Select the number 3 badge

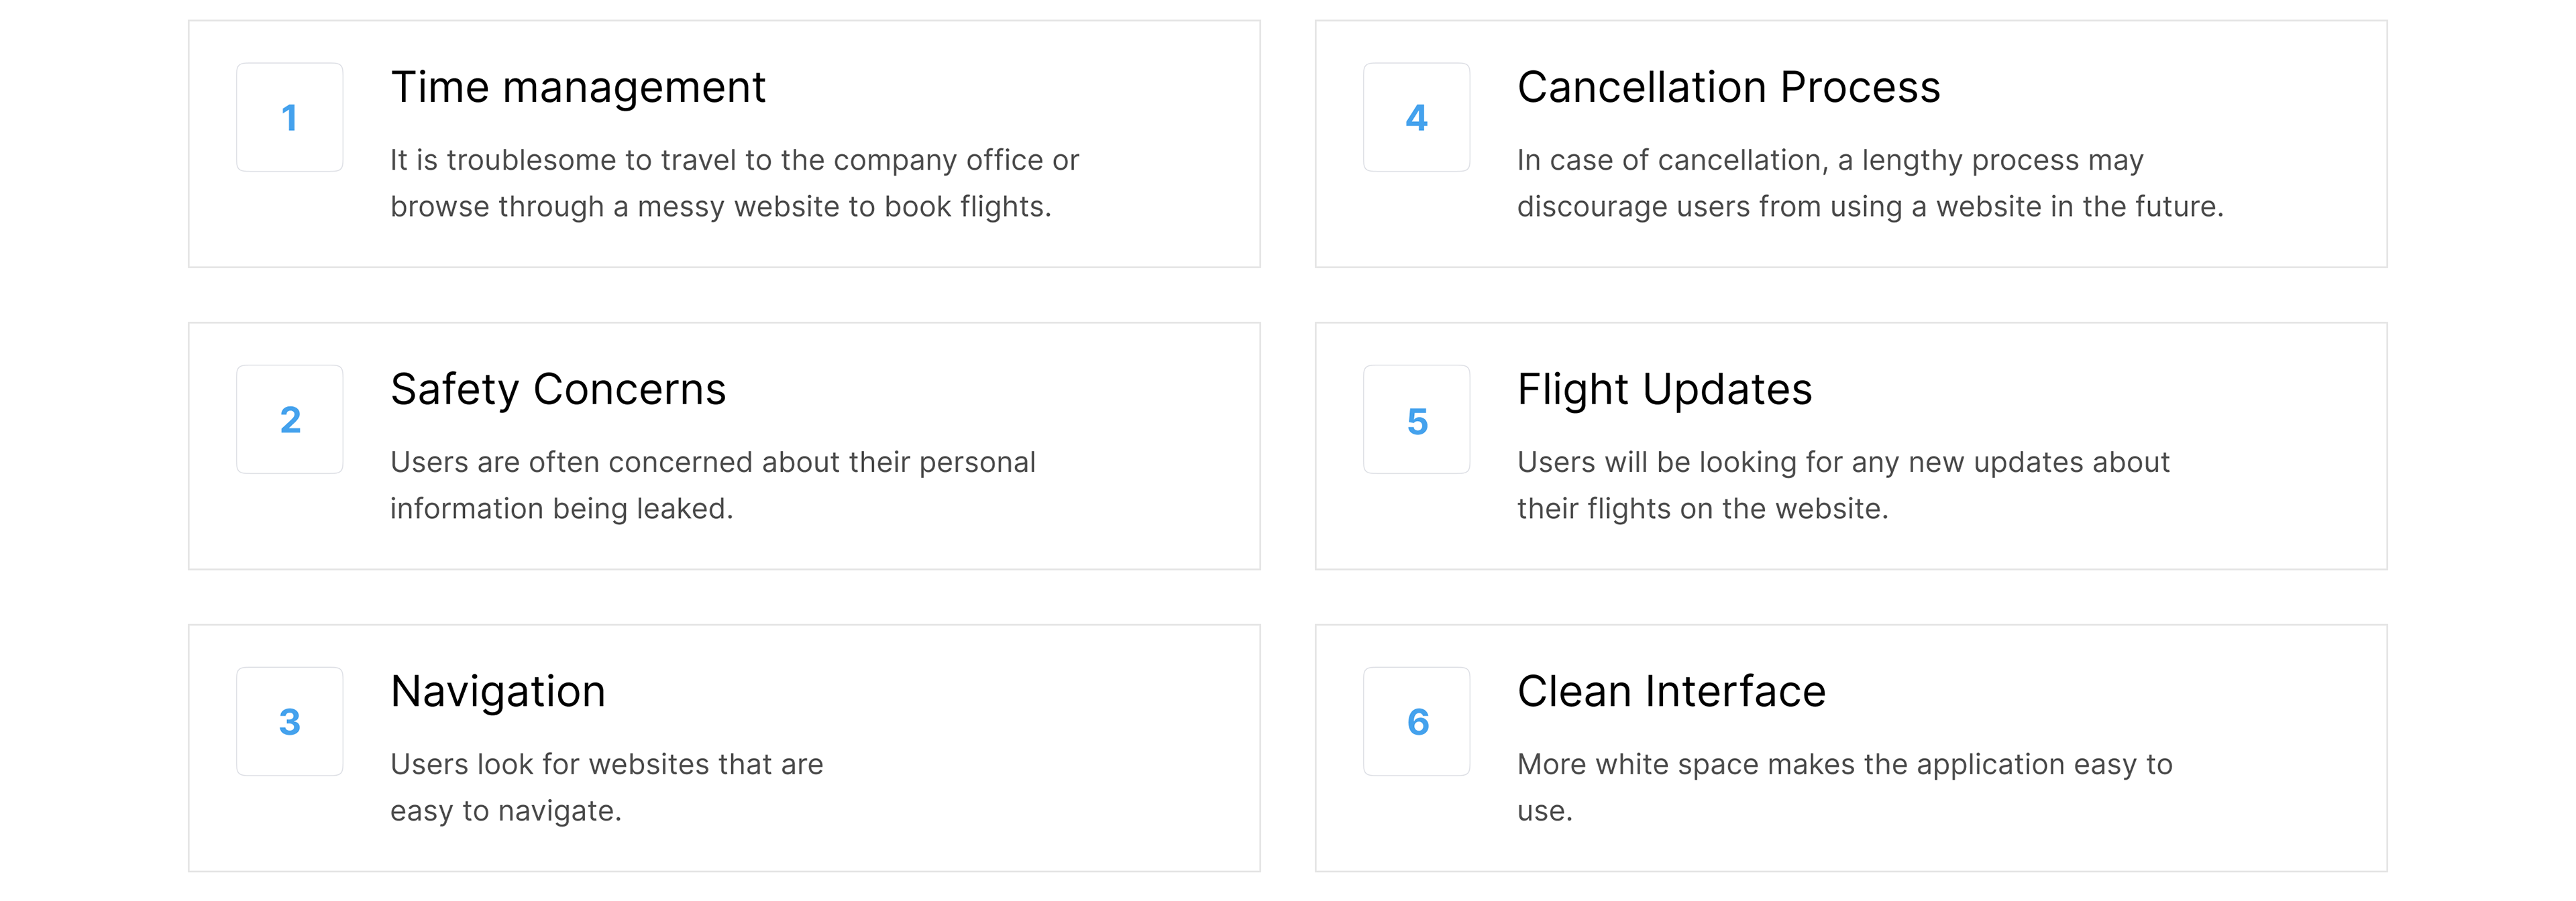pyautogui.click(x=289, y=721)
